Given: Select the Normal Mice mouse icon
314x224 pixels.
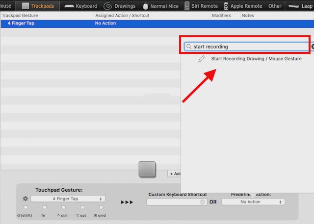Looking at the screenshot, I should [146, 6].
